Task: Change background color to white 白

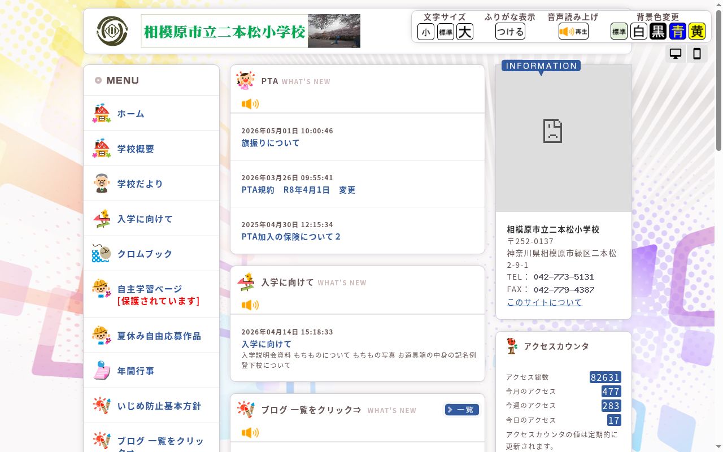Action: click(x=639, y=31)
